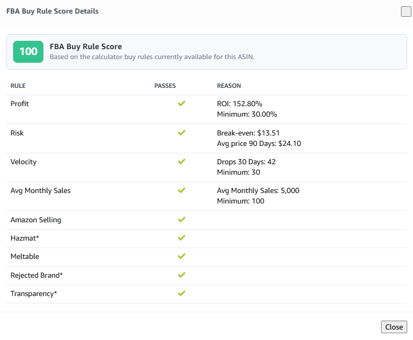Screen dimensions: 413x340
Task: Select the Meltable rule name
Action: coord(25,256)
